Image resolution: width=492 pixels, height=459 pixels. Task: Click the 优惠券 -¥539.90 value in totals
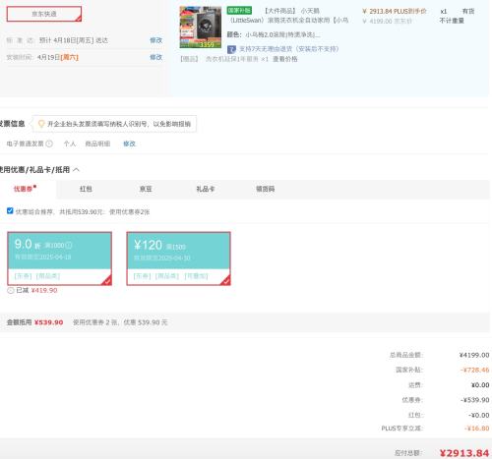tap(474, 400)
